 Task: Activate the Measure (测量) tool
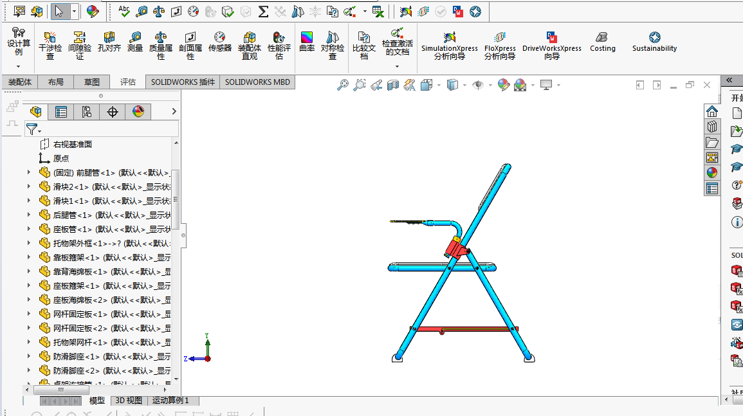pyautogui.click(x=135, y=42)
